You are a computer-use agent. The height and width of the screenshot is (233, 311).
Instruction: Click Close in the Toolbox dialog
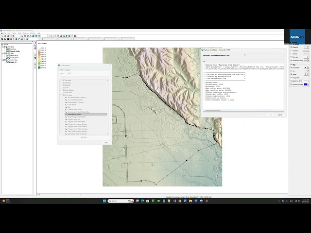click(x=106, y=142)
